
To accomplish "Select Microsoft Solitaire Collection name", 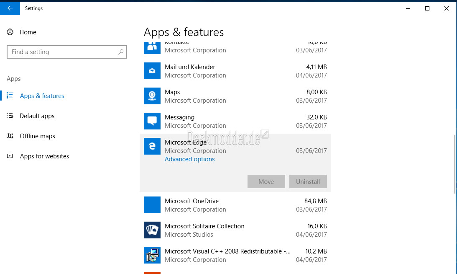I will (x=204, y=226).
